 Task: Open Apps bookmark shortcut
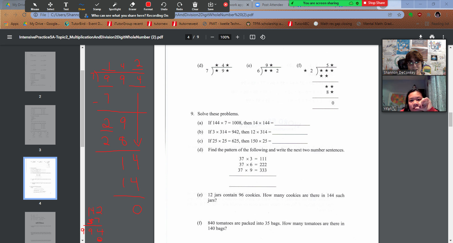point(11,24)
